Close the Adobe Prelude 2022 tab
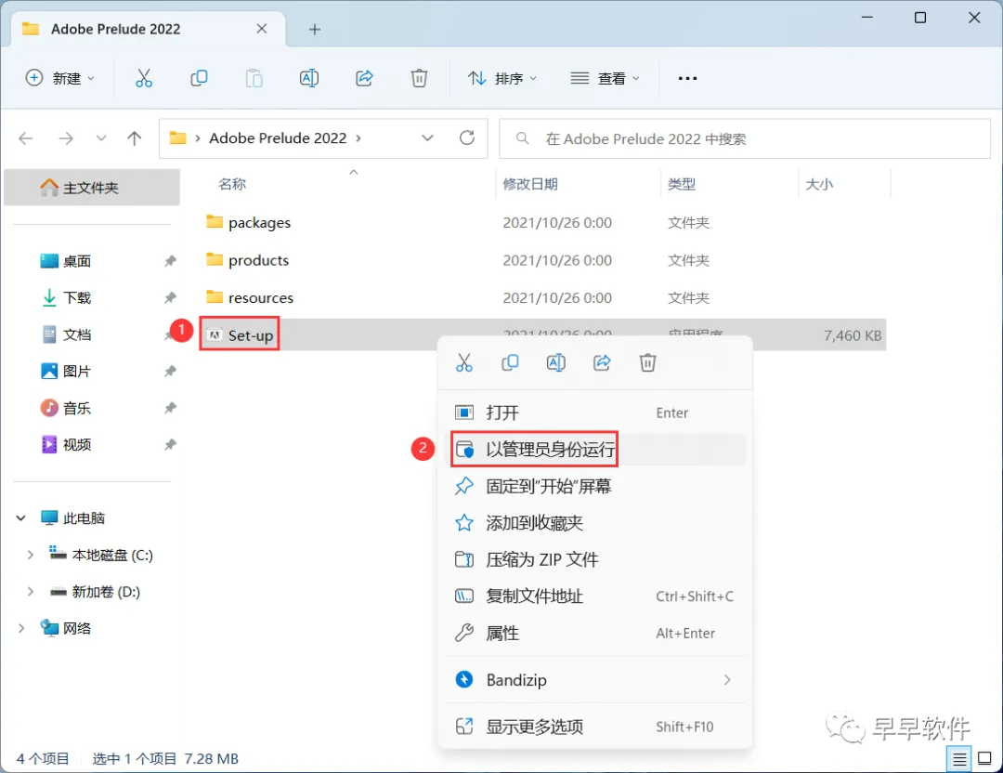Viewport: 1003px width, 773px height. 262,29
